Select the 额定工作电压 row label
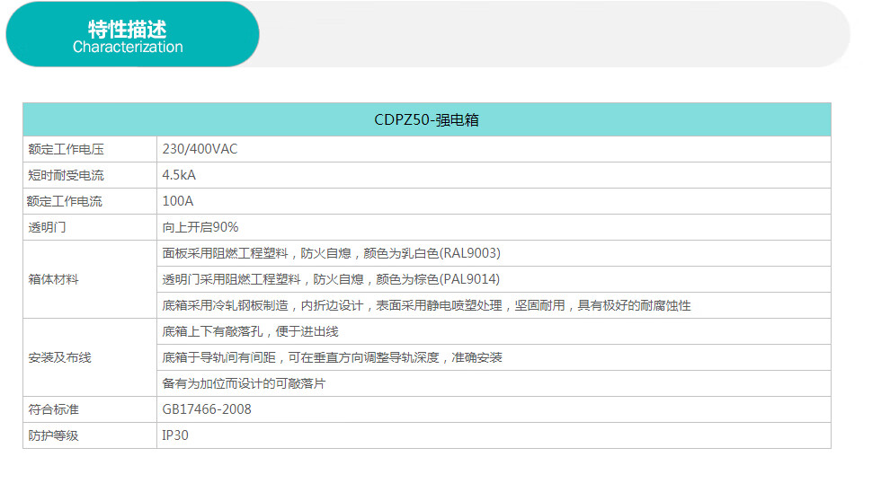 coord(66,149)
